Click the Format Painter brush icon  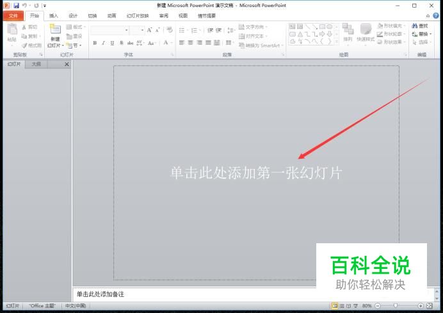[x=24, y=45]
